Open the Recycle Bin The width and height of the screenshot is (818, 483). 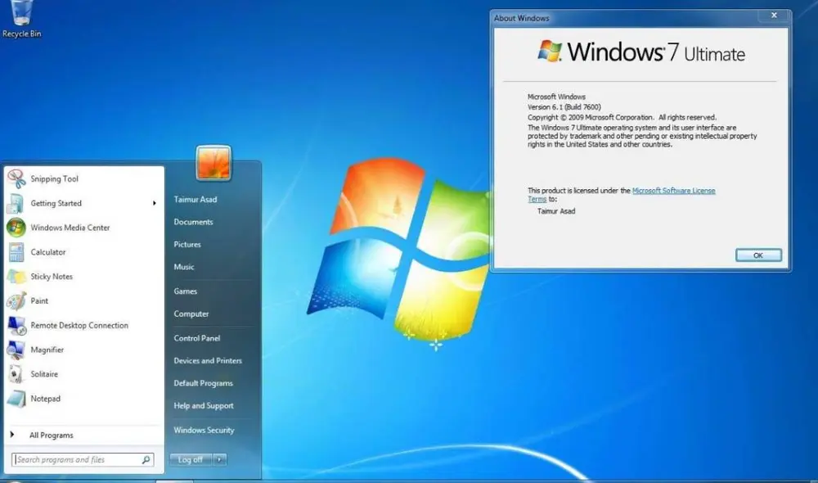pos(20,16)
